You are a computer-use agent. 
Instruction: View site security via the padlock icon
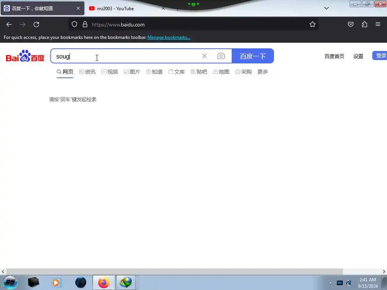85,24
